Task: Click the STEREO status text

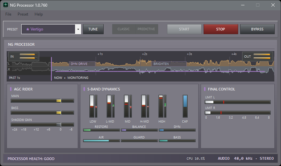Action: click(x=267, y=158)
